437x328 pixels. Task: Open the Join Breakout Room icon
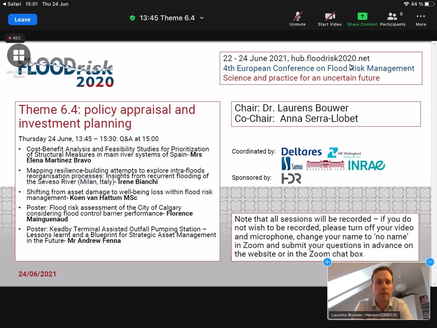[x=19, y=56]
